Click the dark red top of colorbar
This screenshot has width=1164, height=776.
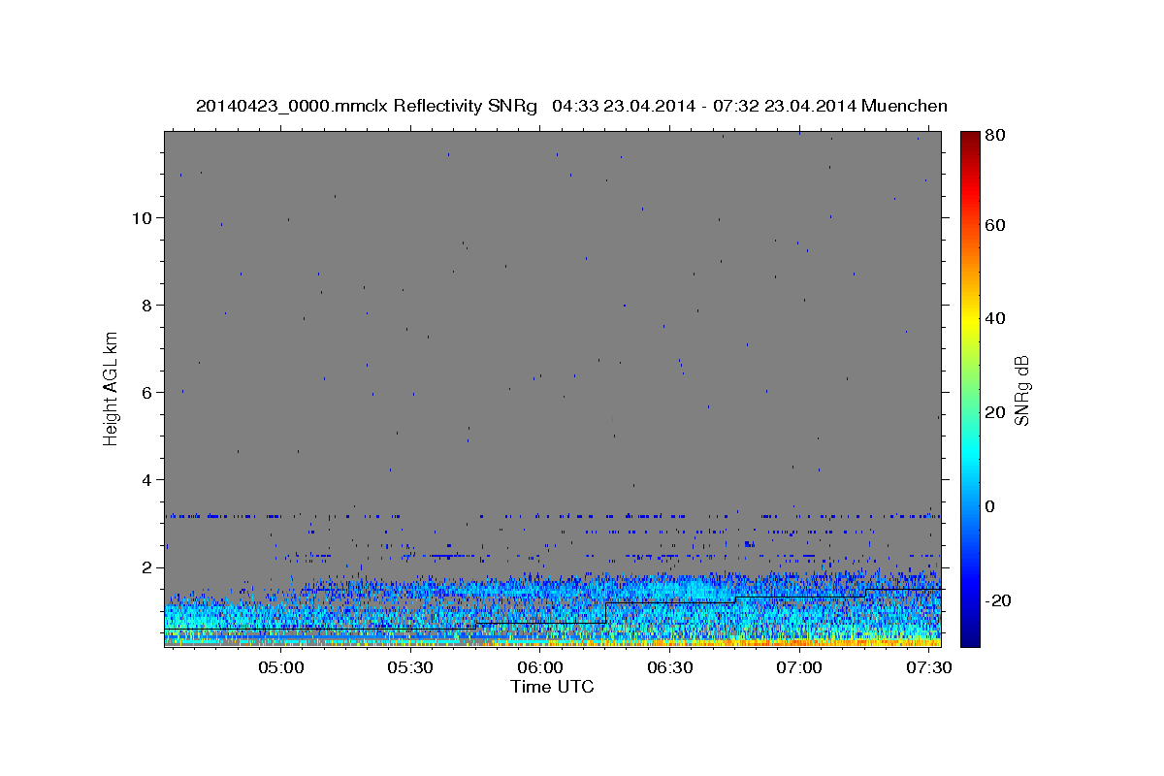[x=970, y=139]
